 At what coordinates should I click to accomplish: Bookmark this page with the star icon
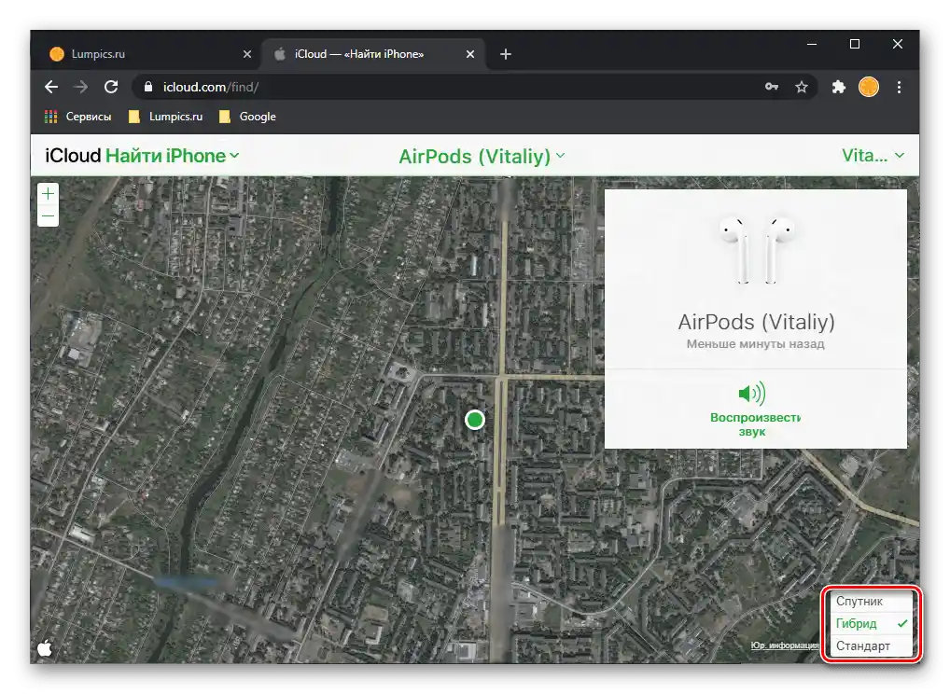pos(801,87)
